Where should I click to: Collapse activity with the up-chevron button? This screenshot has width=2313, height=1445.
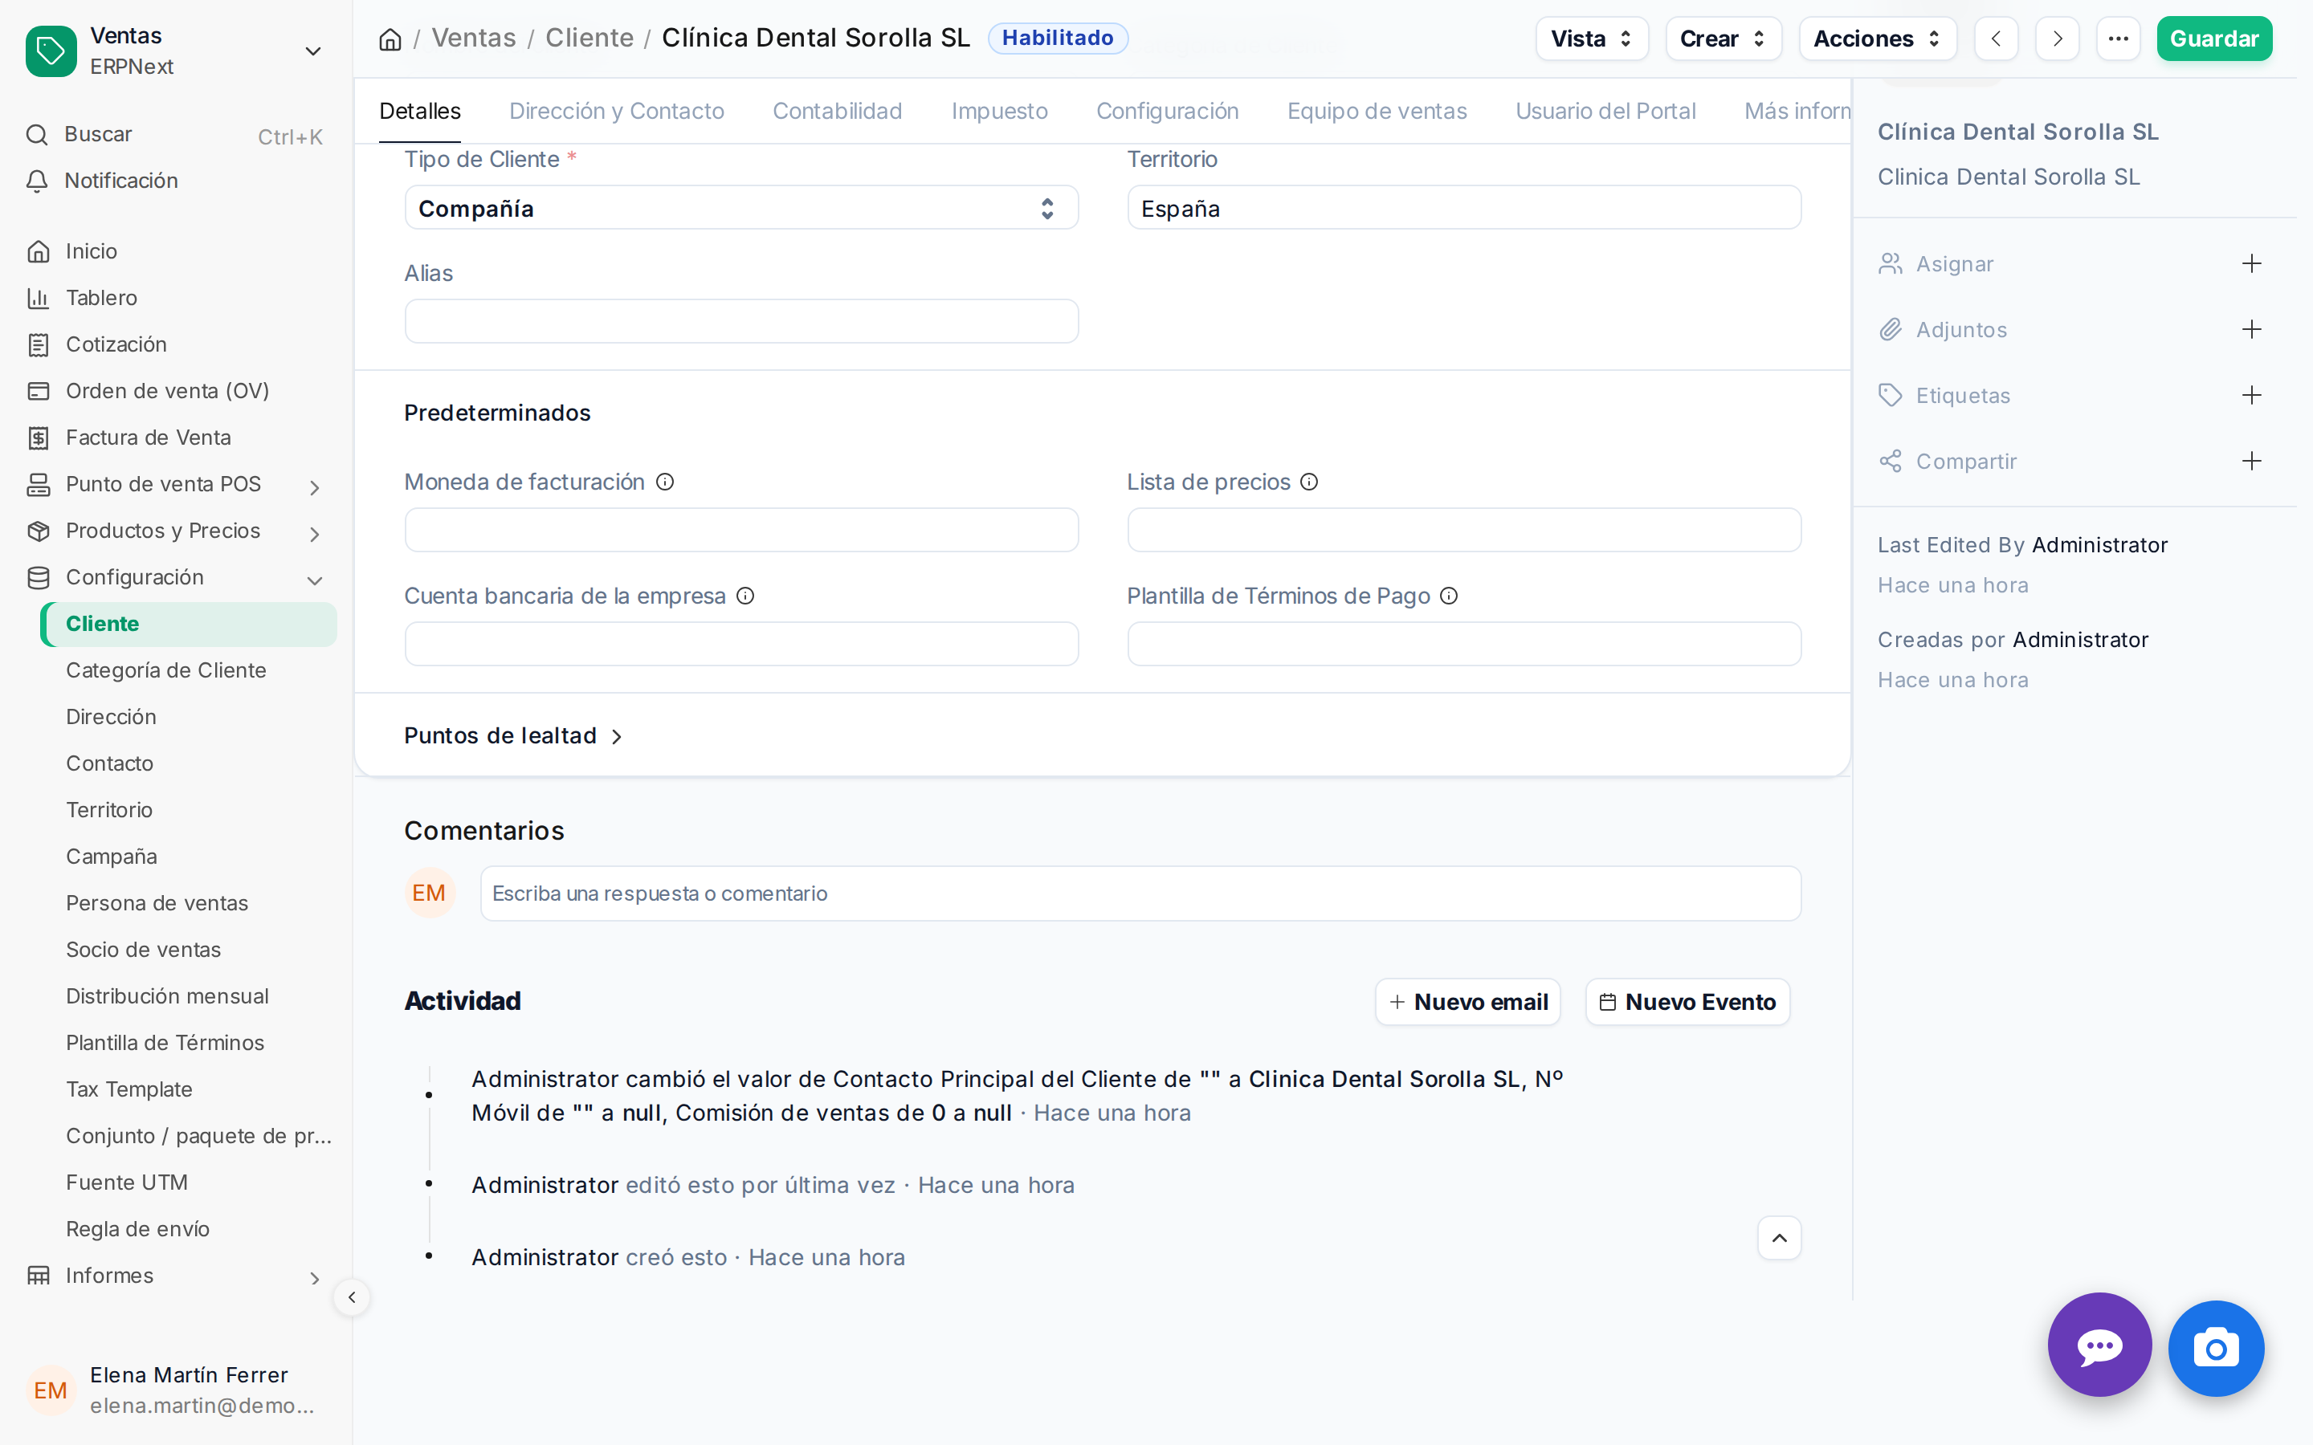pyautogui.click(x=1779, y=1239)
